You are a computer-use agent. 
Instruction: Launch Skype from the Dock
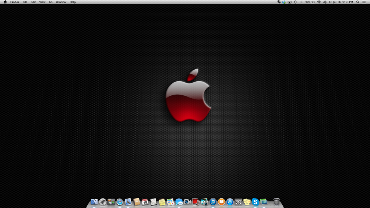coord(255,202)
